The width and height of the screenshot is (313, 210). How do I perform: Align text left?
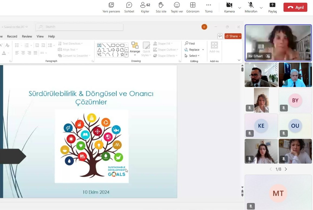(17, 53)
